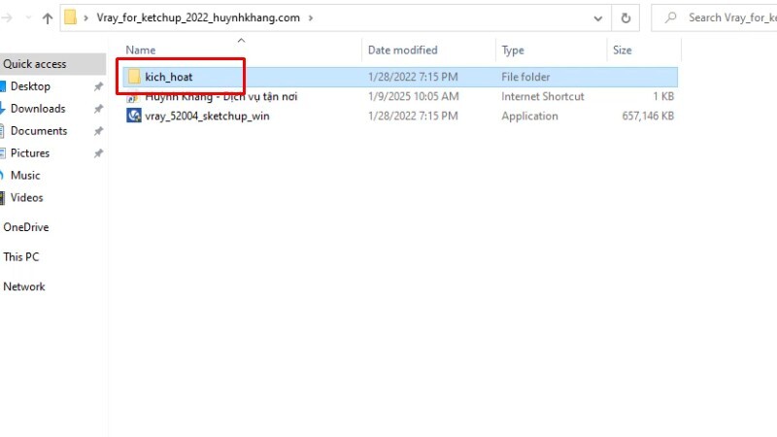Click the Application type cell

[529, 116]
